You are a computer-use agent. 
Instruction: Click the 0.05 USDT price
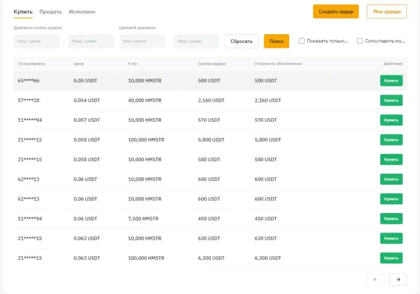point(85,81)
